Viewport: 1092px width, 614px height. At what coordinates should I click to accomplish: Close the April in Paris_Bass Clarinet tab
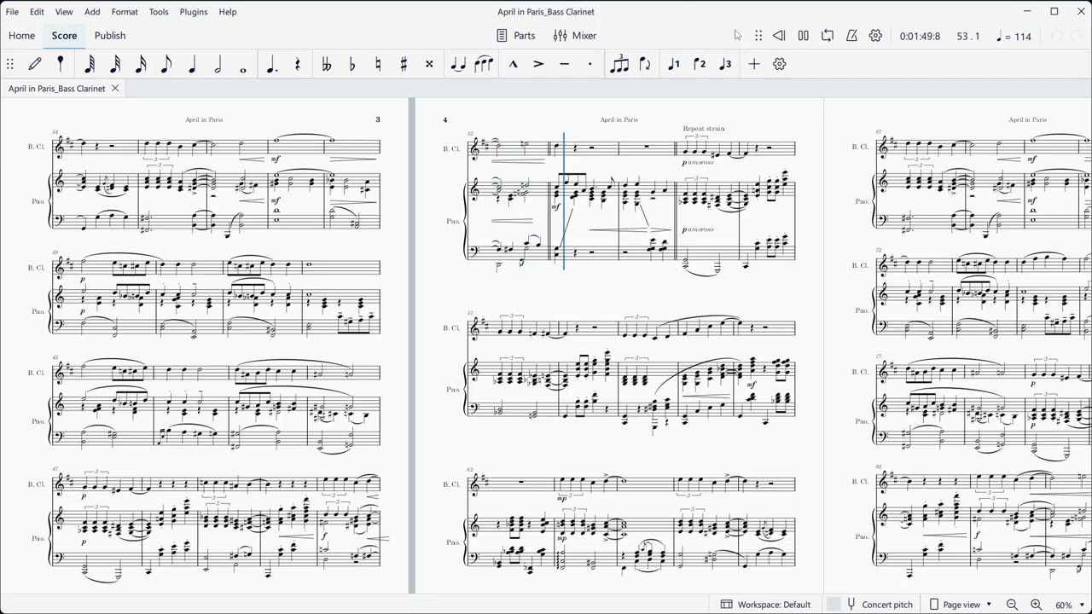115,89
